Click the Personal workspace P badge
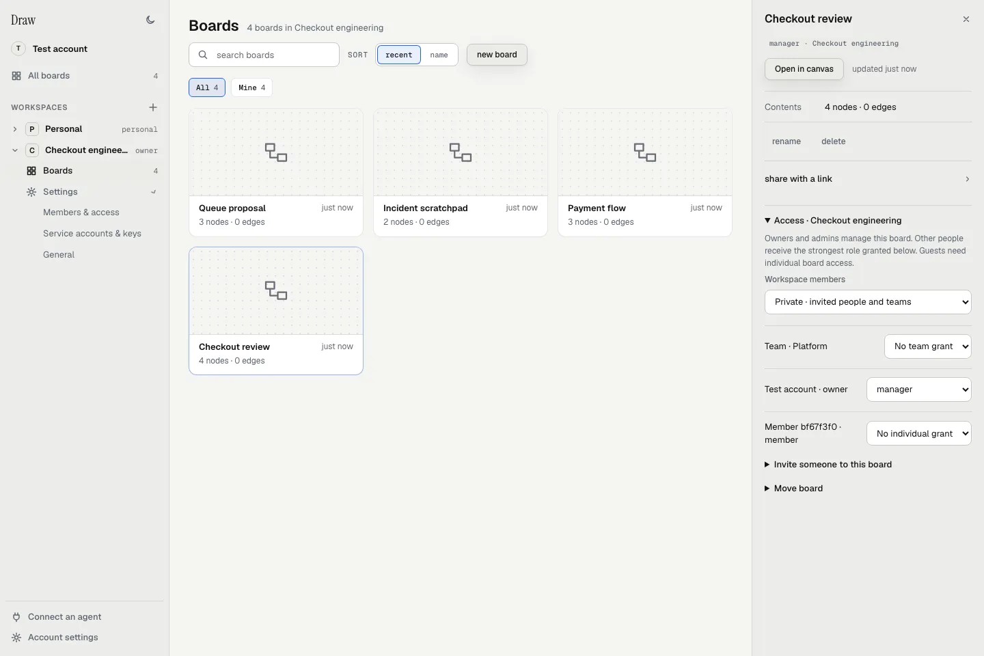Image resolution: width=984 pixels, height=656 pixels. click(32, 129)
